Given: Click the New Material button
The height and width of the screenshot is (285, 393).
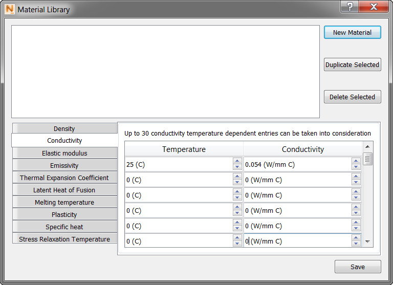Looking at the screenshot, I should [x=352, y=32].
